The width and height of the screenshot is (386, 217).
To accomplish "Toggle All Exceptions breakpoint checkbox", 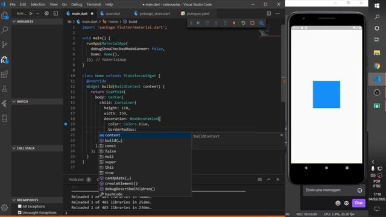I will point(20,206).
